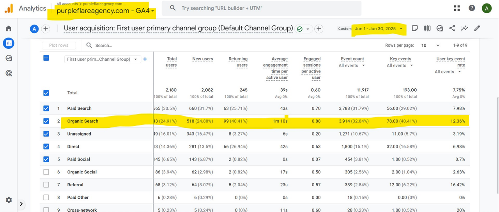
Task: Click the All Users segment A badge
Action: click(35, 28)
